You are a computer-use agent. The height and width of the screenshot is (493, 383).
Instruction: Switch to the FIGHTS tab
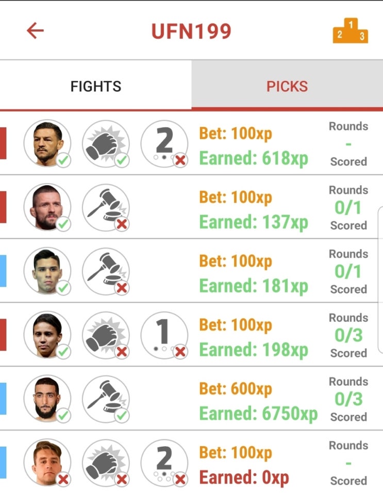(95, 86)
